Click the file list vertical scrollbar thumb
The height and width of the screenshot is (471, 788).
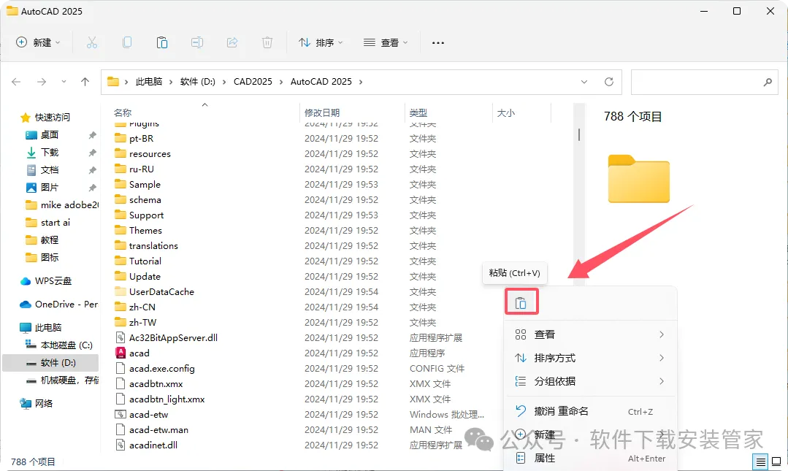pyautogui.click(x=579, y=134)
